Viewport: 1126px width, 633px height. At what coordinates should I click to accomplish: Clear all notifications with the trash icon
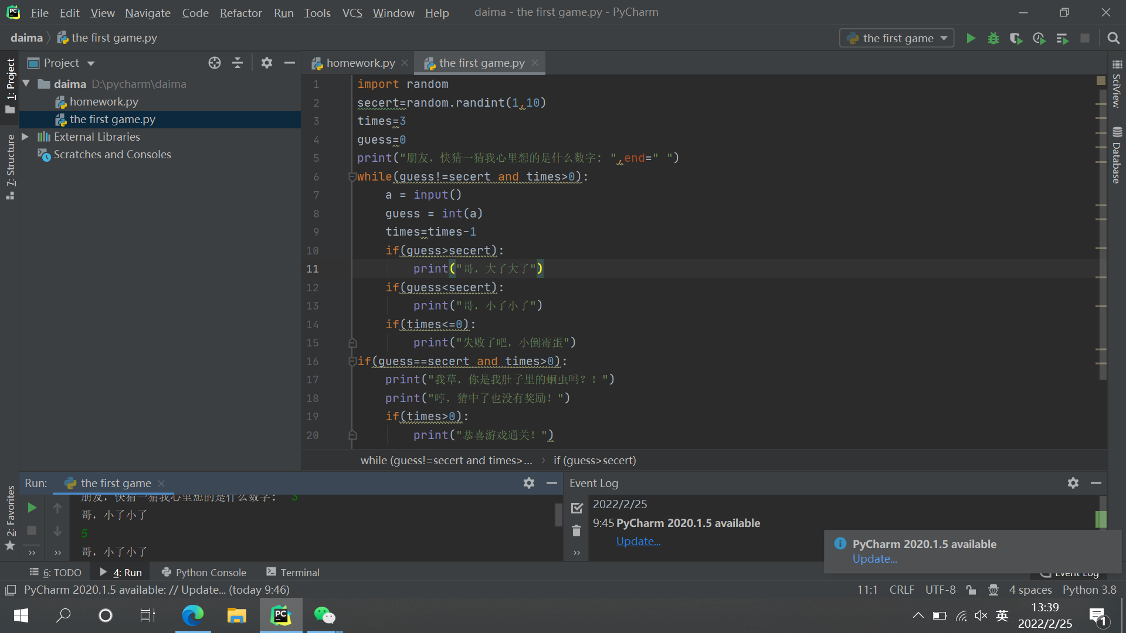click(x=576, y=530)
